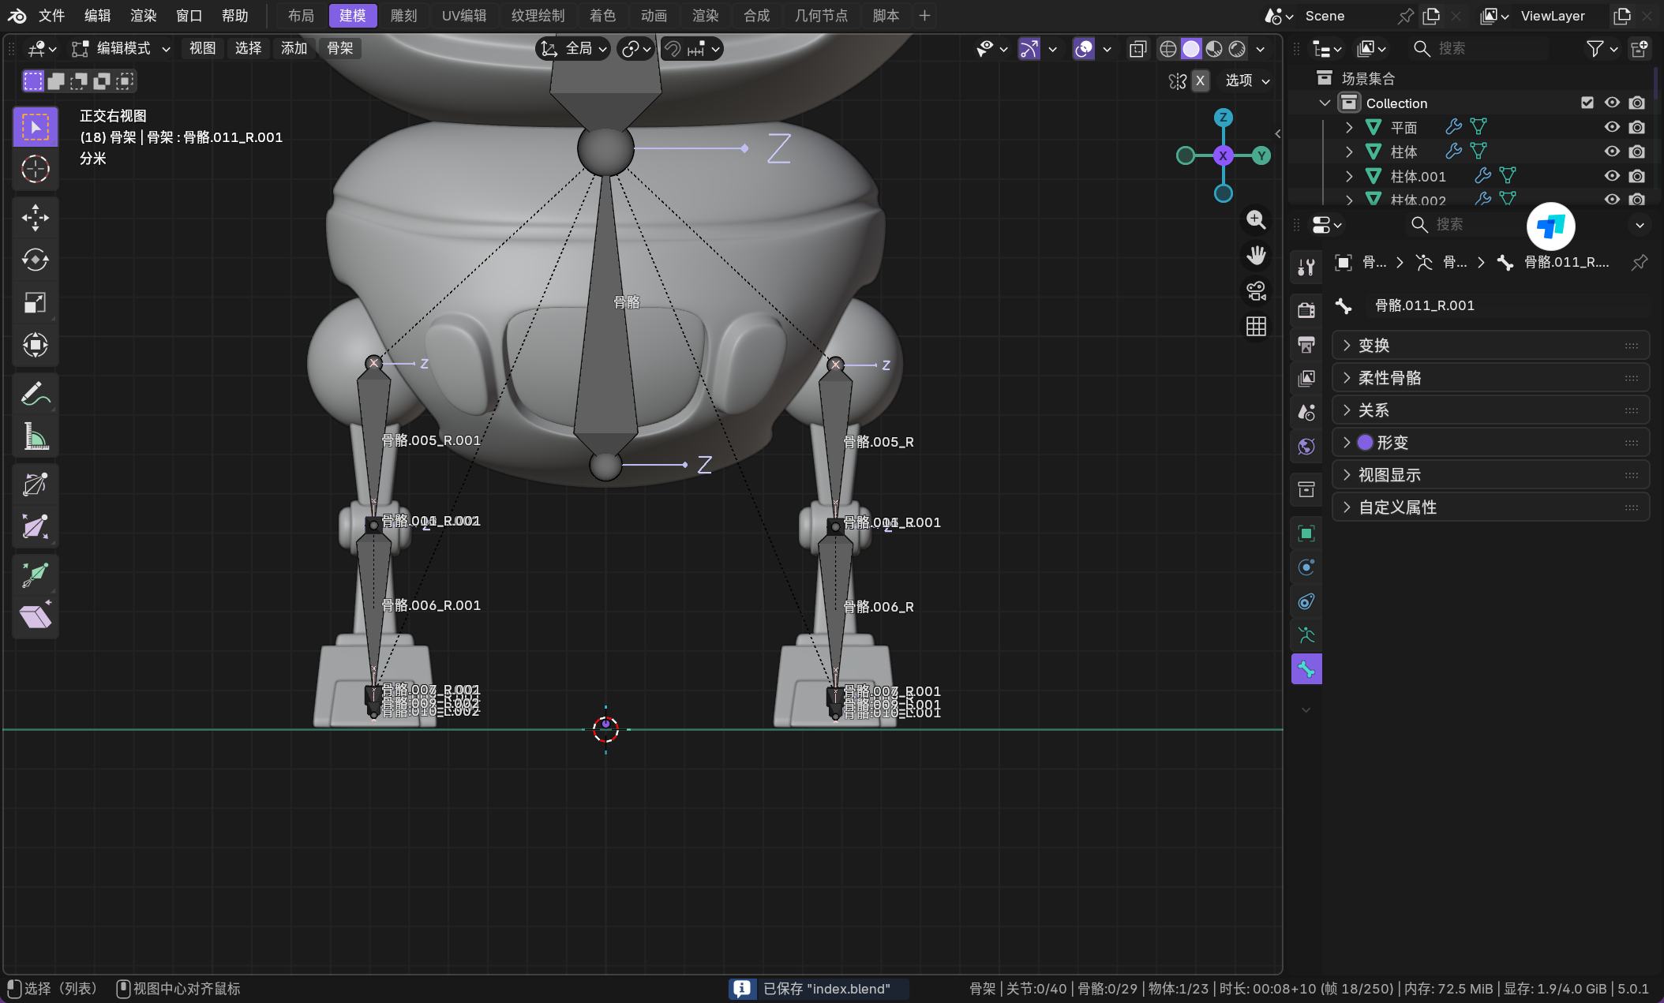Click the zoom magnifier viewport icon
The image size is (1664, 1003).
[1256, 219]
